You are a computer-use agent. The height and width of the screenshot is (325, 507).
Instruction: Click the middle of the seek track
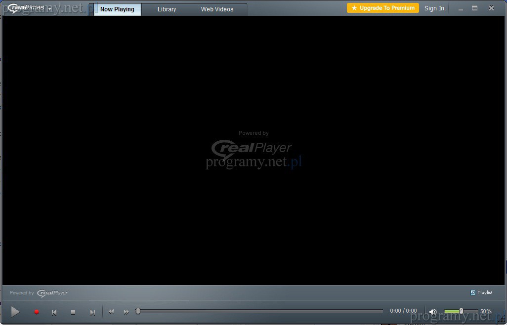pyautogui.click(x=260, y=311)
